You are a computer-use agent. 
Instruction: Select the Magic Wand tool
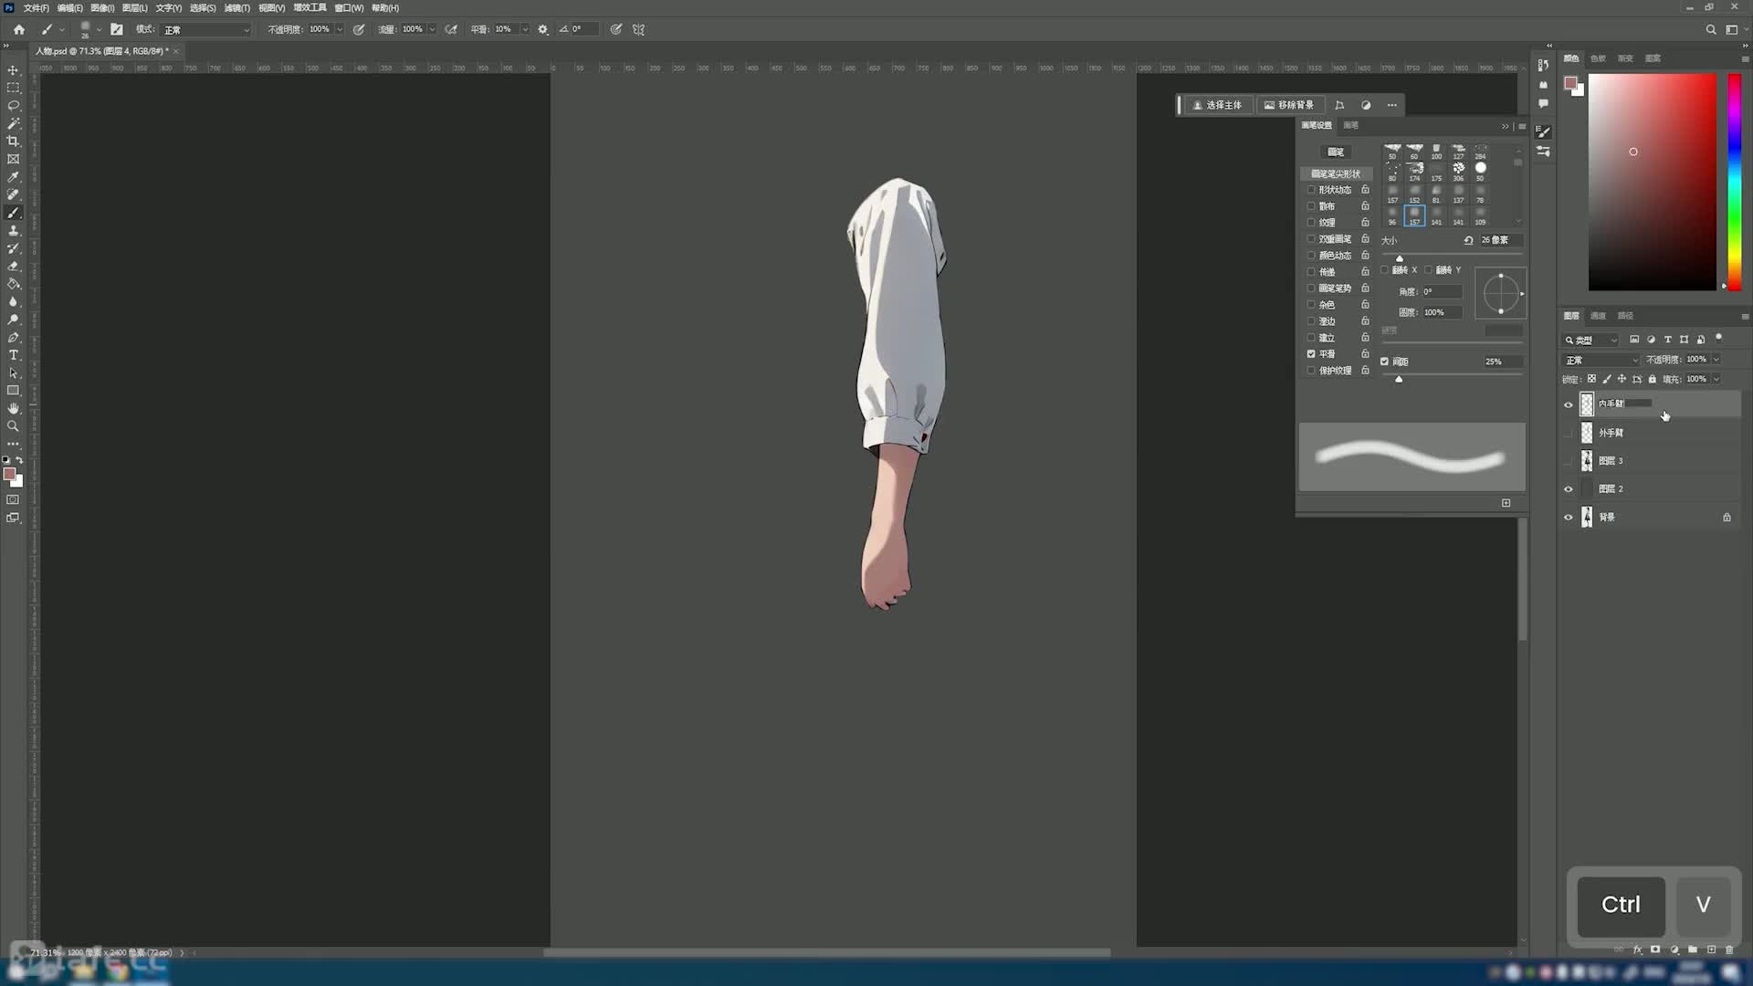pos(13,123)
